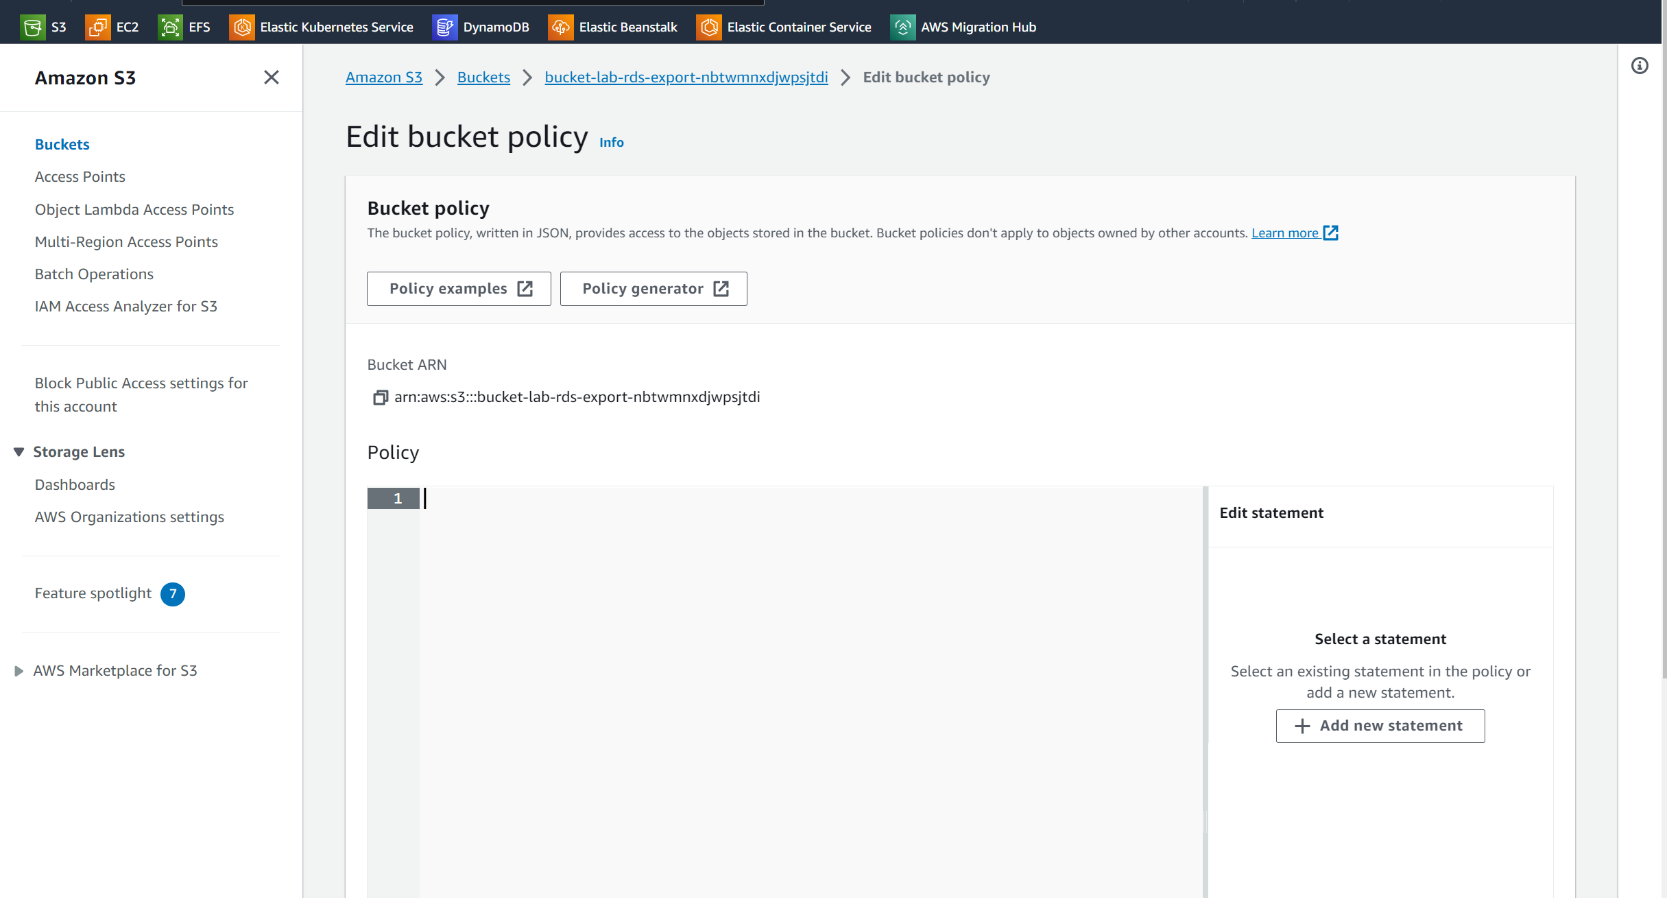Viewport: 1667px width, 898px height.
Task: Open the EFS service shortcut icon
Action: 170,27
